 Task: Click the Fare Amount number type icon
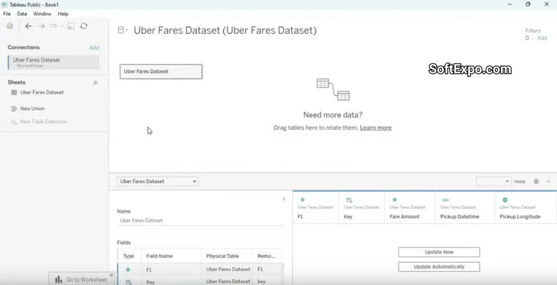coord(394,200)
